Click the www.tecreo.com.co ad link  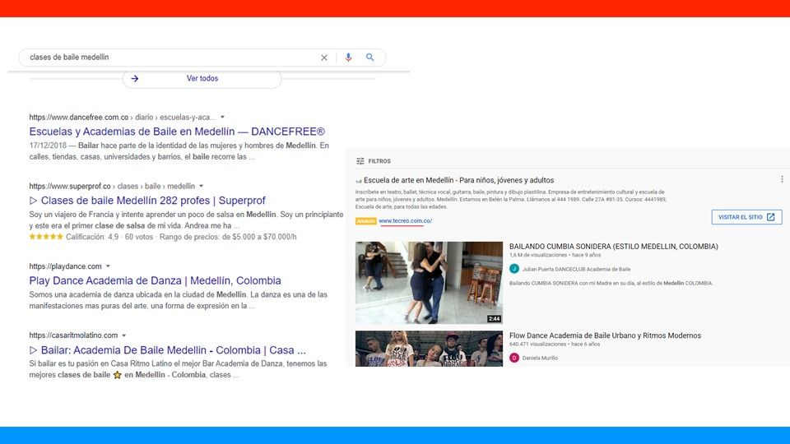point(405,221)
